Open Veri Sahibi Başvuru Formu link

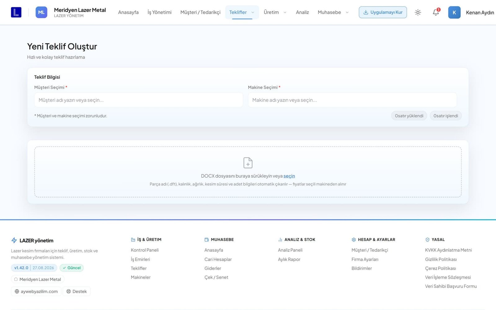pos(451,286)
